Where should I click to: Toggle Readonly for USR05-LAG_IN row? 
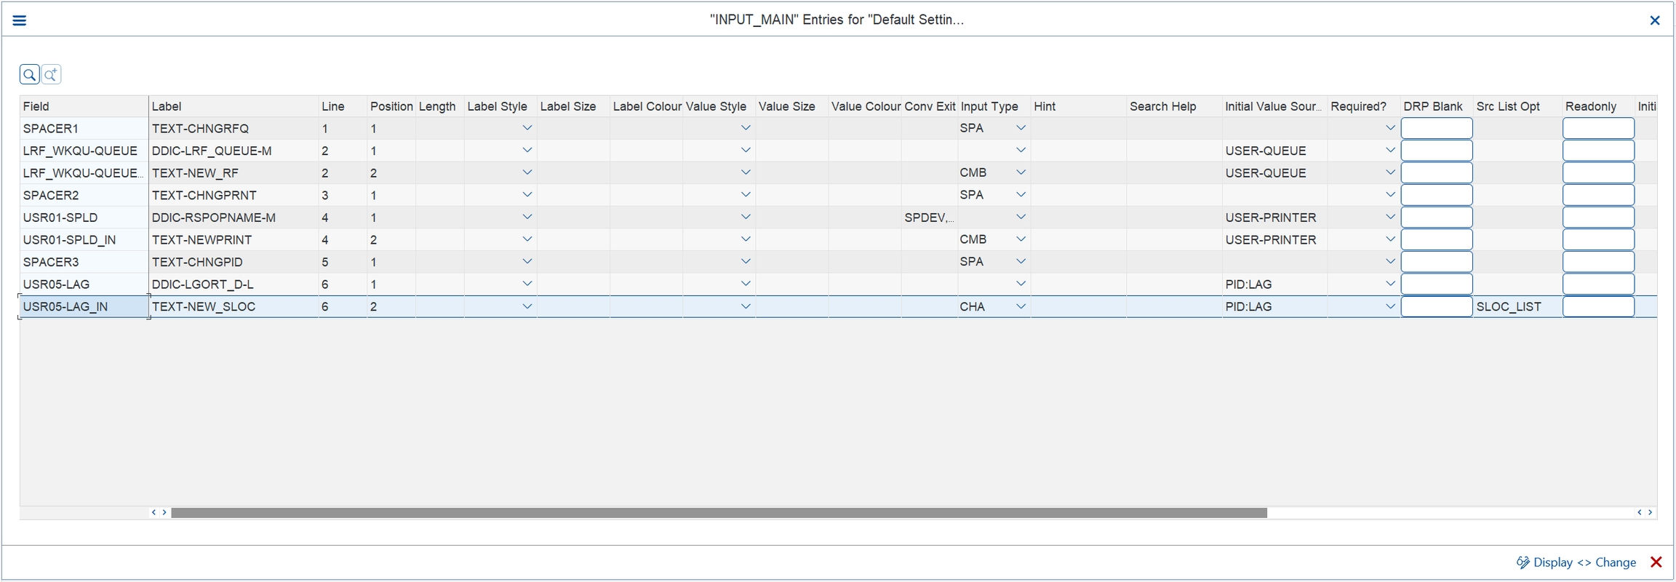click(1598, 307)
